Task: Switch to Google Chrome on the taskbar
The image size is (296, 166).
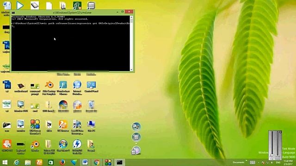Action: click(97, 162)
